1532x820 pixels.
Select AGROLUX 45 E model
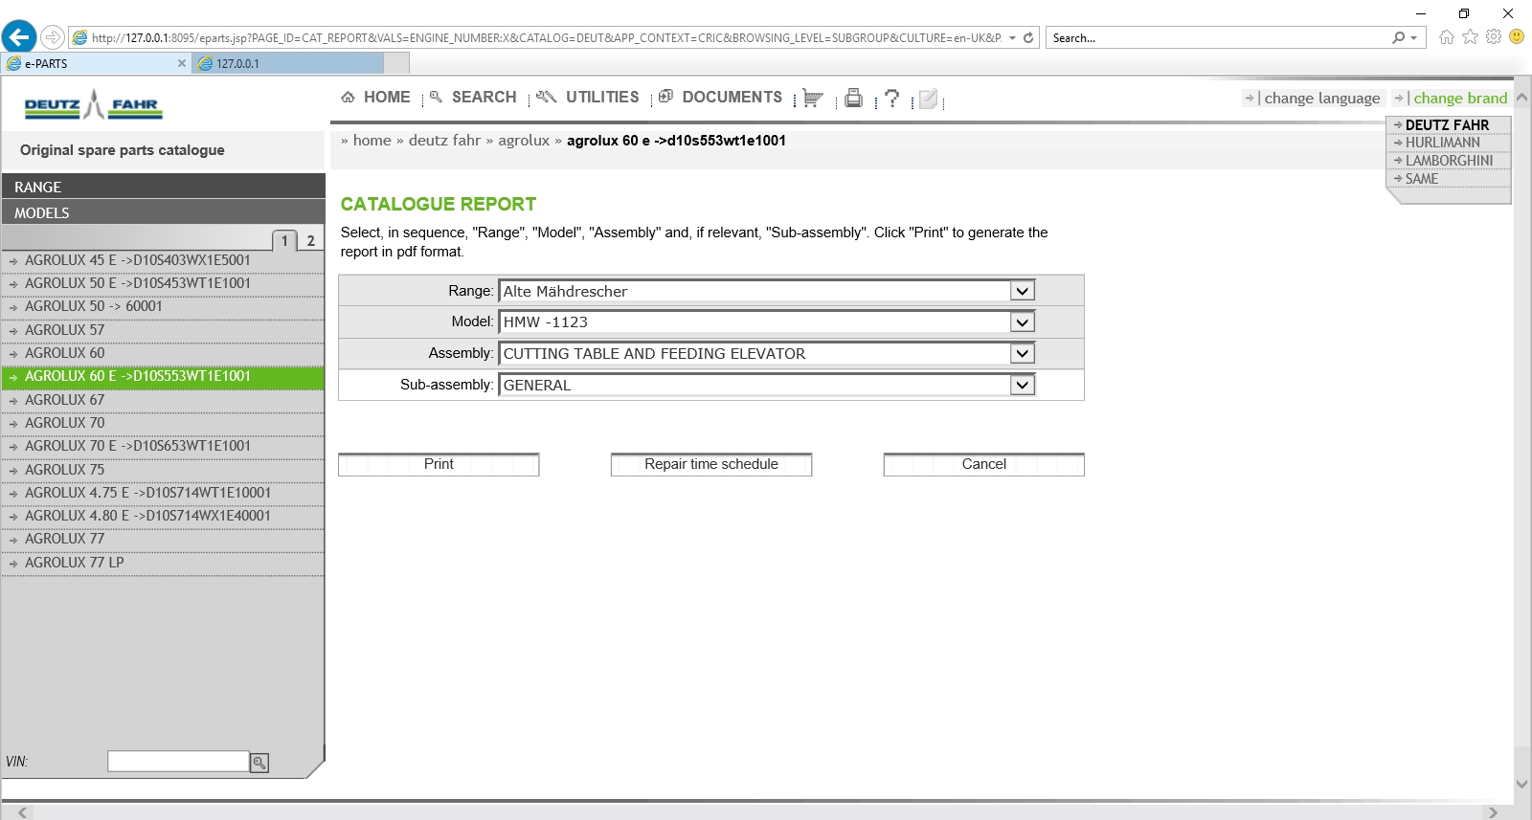coord(163,260)
